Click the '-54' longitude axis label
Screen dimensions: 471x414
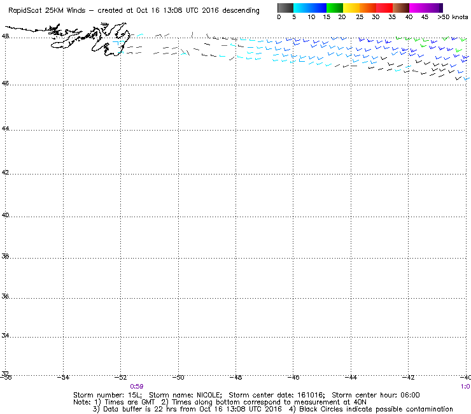click(x=63, y=378)
